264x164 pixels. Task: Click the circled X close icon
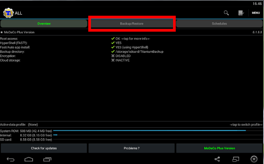click(x=254, y=159)
